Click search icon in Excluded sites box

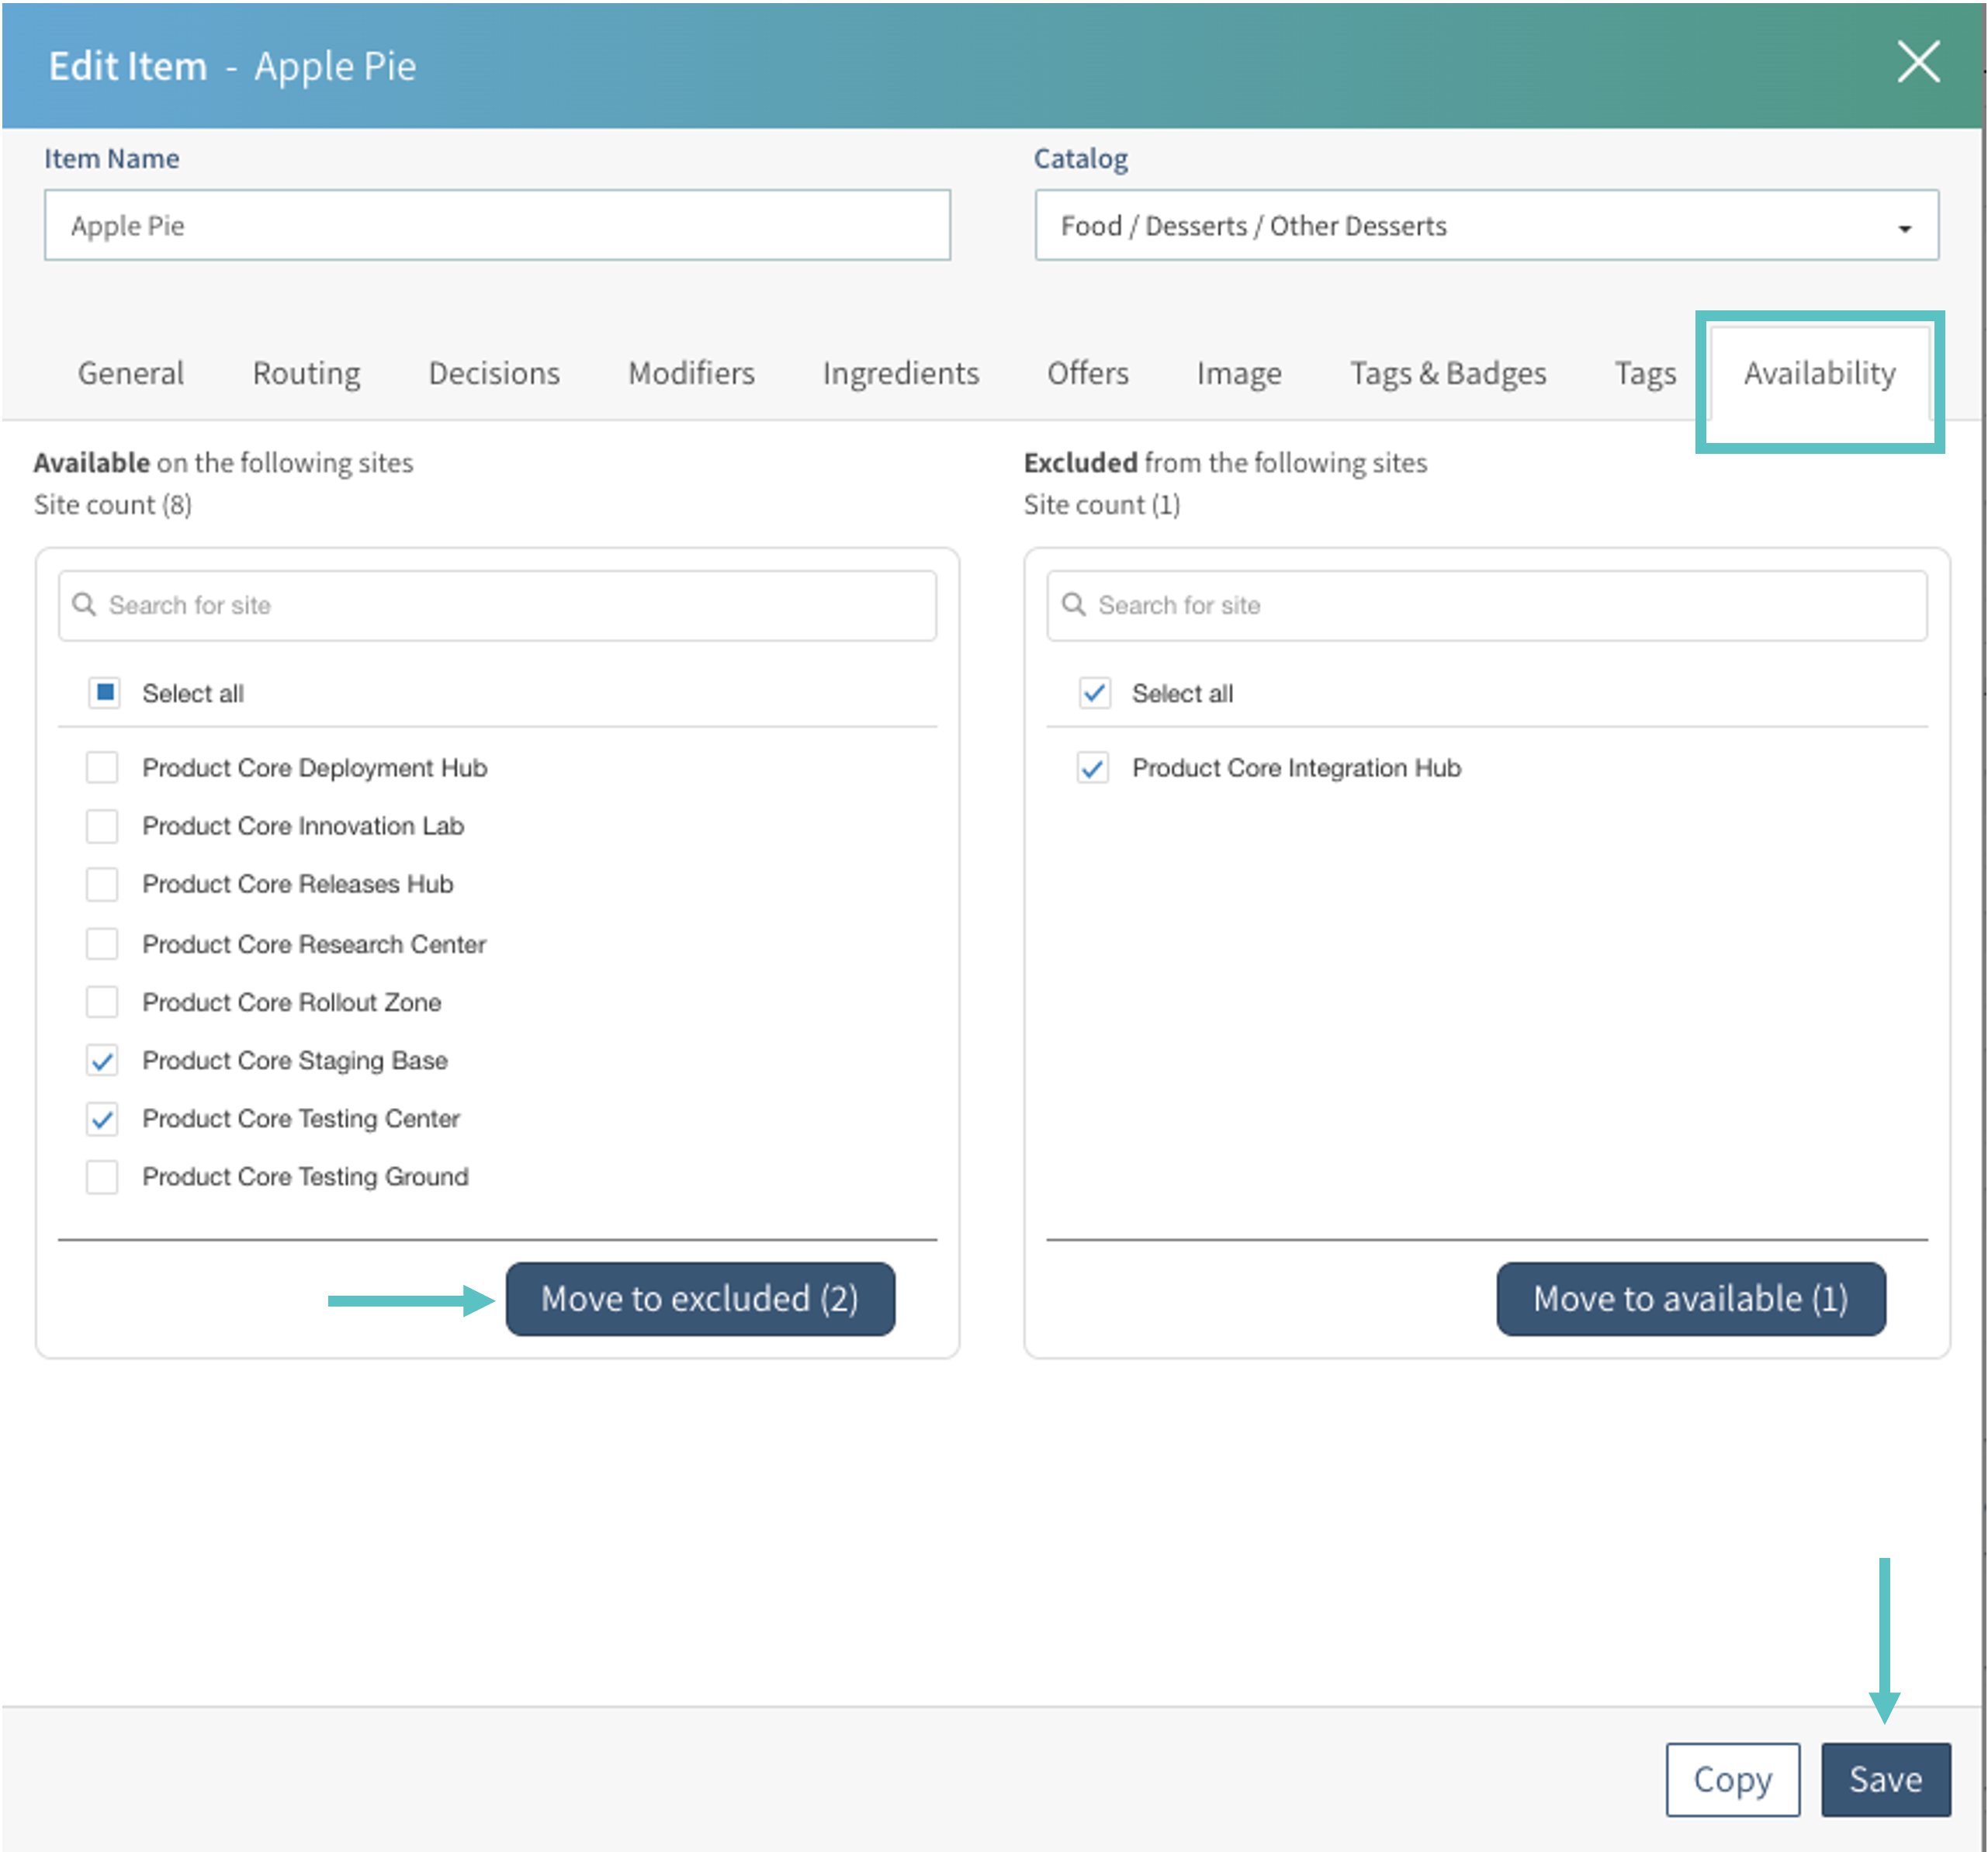(x=1073, y=605)
